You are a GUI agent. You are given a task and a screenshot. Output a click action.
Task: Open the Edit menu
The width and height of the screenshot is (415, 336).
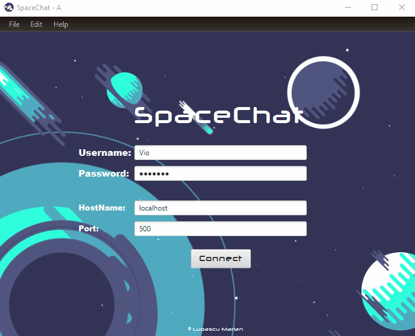(36, 24)
